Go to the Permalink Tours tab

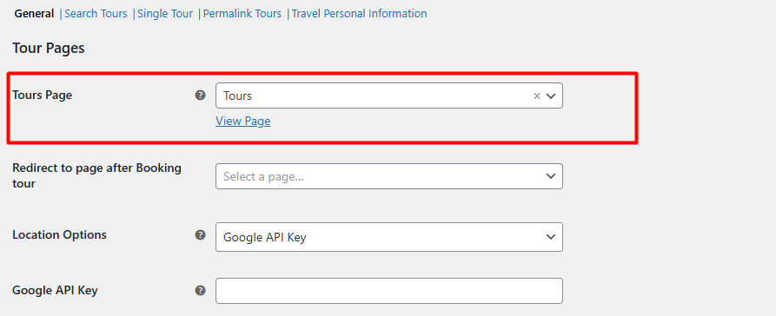[x=242, y=14]
